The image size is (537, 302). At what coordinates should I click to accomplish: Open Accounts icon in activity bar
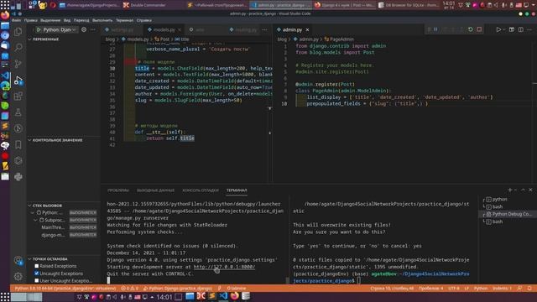coord(18,261)
